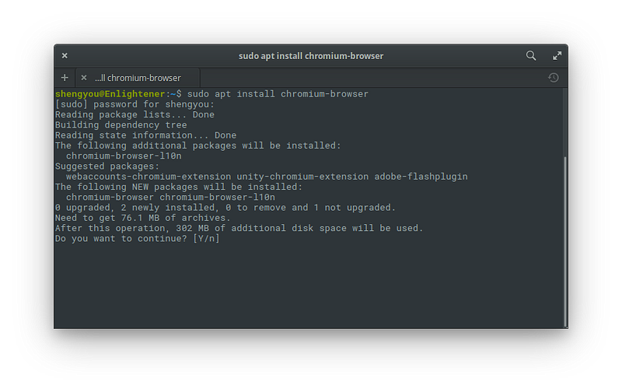Viewport: 622px width, 392px height.
Task: Click the window title 'sudo apt install chromium-browser'
Action: 310,56
